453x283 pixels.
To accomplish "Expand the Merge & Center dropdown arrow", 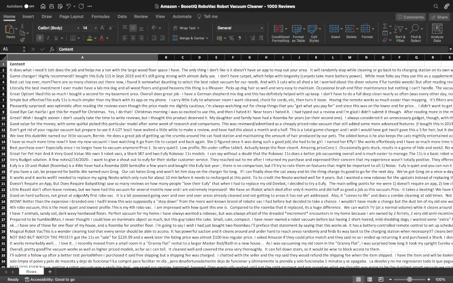I will coord(207,38).
